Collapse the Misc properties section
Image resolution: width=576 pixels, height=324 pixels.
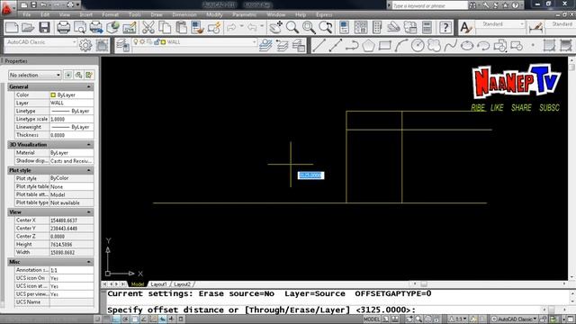[x=88, y=262]
